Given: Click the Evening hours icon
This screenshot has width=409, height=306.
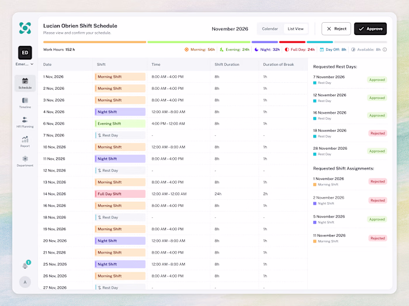Looking at the screenshot, I should click(x=221, y=50).
